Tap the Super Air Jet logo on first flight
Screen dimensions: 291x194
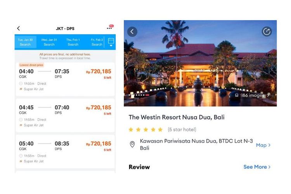click(21, 89)
